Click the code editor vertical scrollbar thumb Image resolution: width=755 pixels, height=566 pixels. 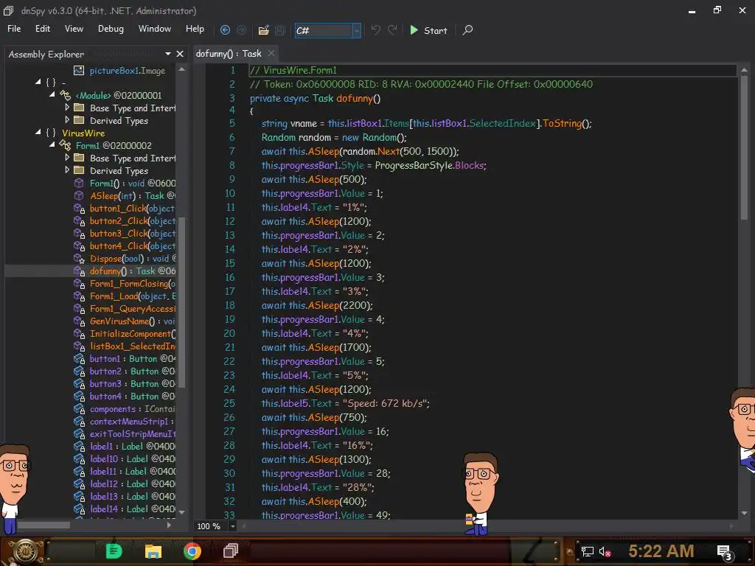(x=744, y=147)
